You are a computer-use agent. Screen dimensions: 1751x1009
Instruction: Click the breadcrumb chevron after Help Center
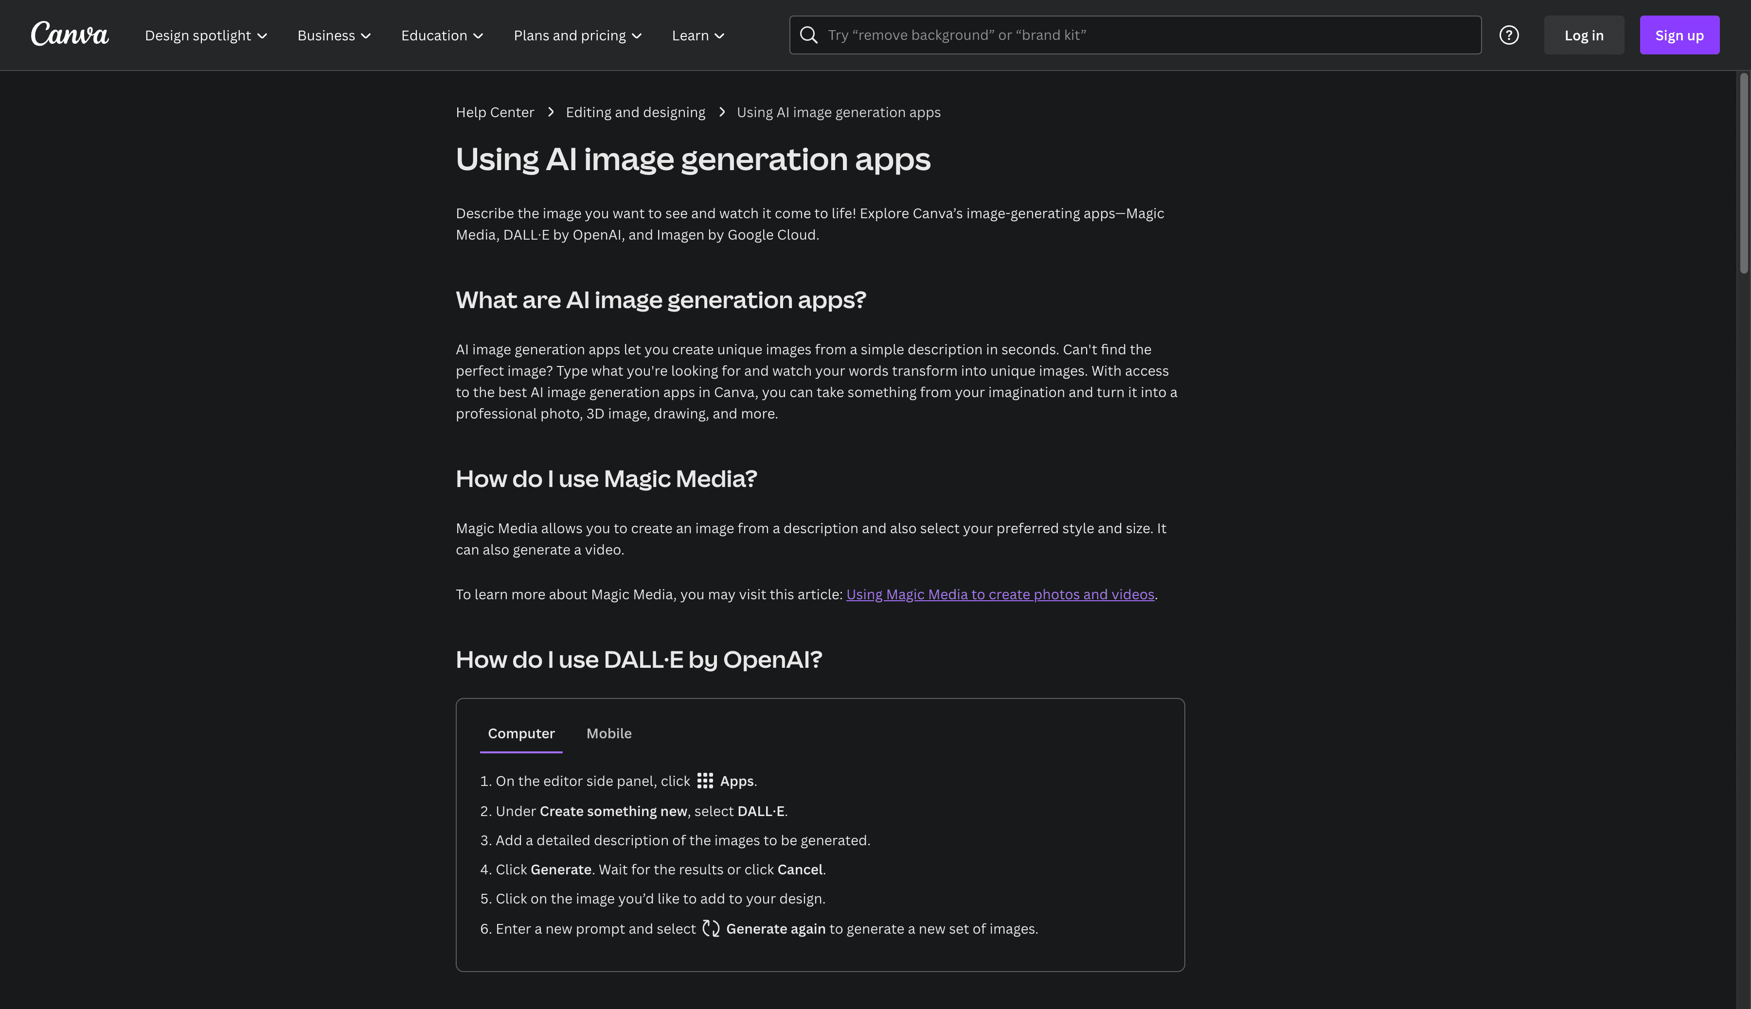551,112
